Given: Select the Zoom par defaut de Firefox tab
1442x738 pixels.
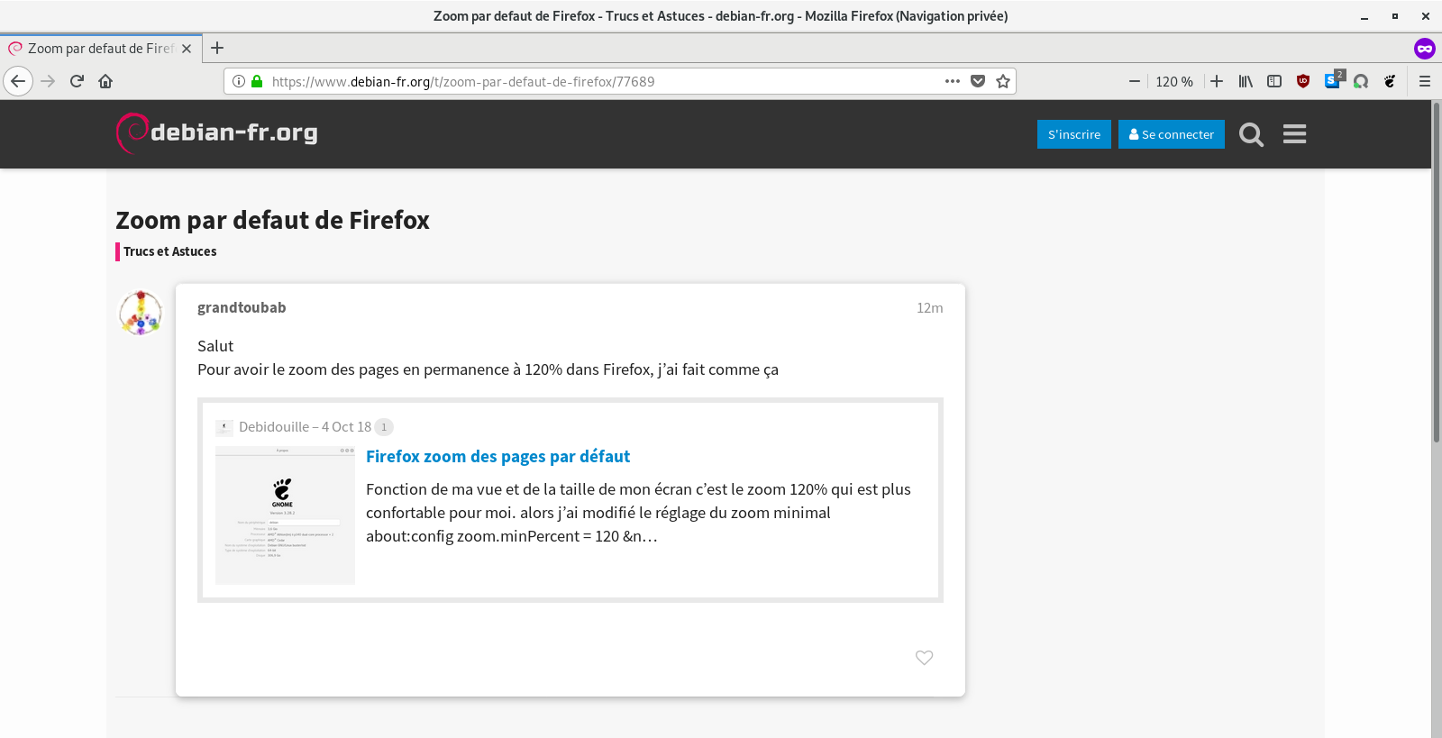Looking at the screenshot, I should (x=100, y=49).
